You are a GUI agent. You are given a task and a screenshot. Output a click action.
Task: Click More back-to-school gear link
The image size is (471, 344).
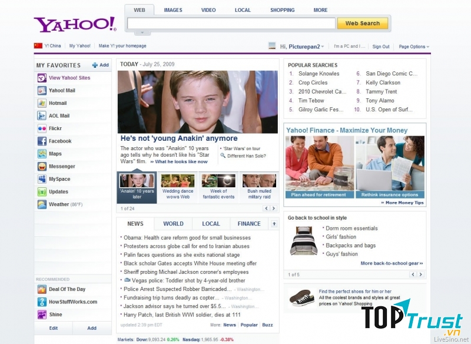(x=392, y=263)
